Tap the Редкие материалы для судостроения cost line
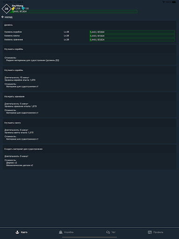The width and height of the screenshot is (179, 239). (33, 60)
